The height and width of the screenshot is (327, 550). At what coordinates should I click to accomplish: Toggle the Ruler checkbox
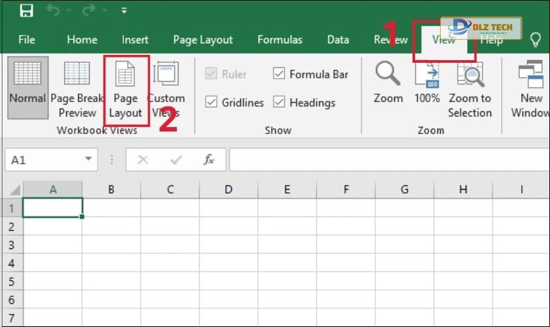click(x=211, y=74)
